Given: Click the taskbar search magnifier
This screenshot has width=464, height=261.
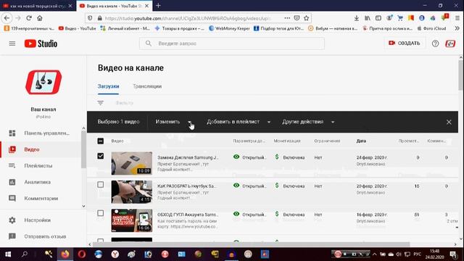Looking at the screenshot, I should pos(25,254).
